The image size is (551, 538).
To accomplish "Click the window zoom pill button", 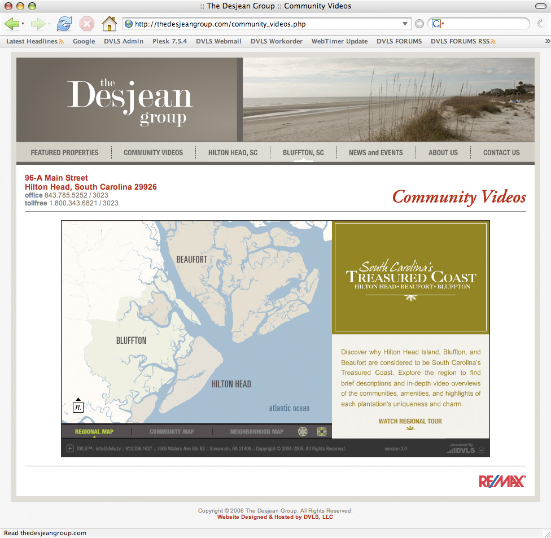I will click(x=540, y=6).
